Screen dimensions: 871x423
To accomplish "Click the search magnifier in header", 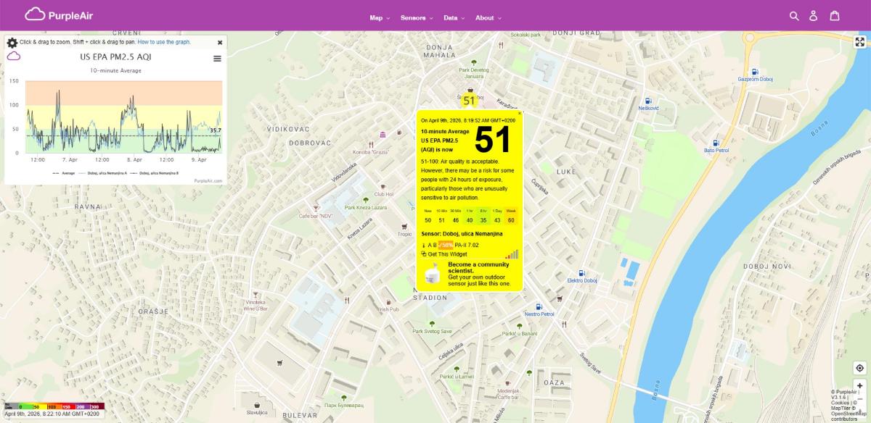I will click(x=794, y=16).
